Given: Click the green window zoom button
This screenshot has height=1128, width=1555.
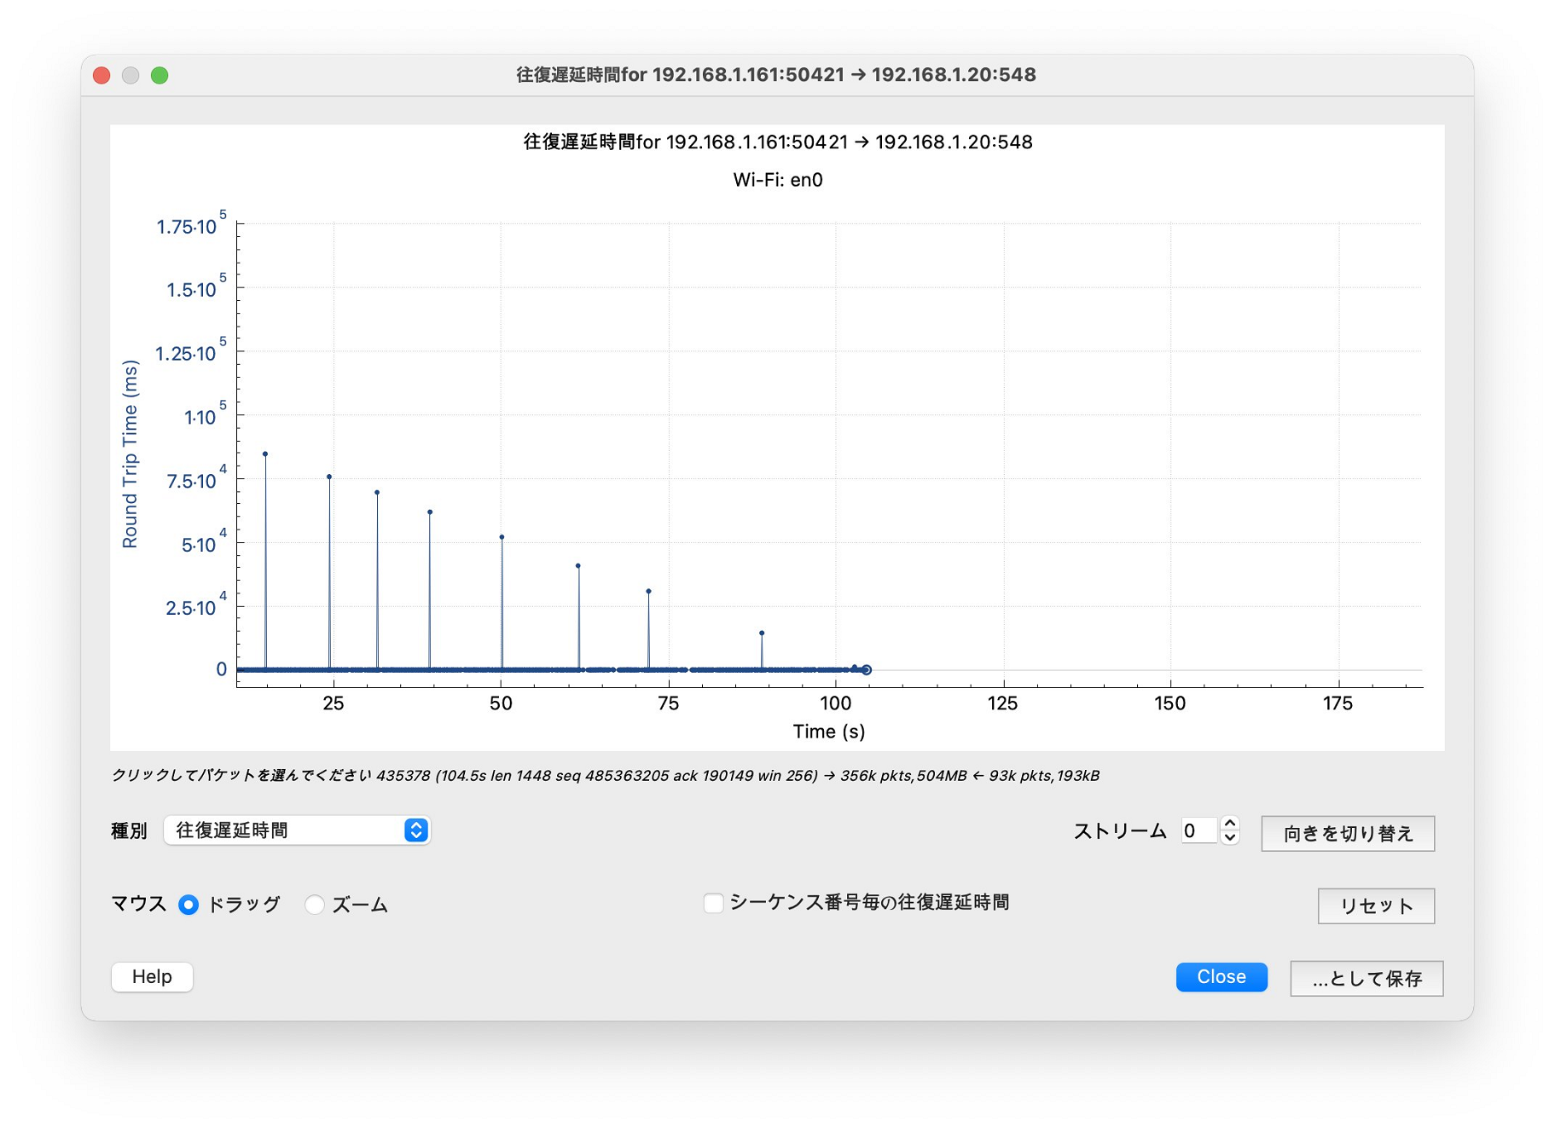Looking at the screenshot, I should click(x=160, y=75).
